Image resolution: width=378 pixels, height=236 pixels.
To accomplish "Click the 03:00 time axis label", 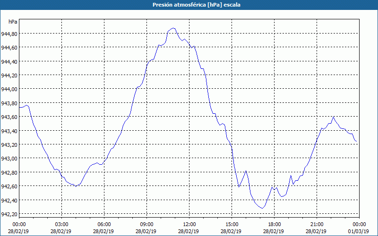I will coord(62,225).
